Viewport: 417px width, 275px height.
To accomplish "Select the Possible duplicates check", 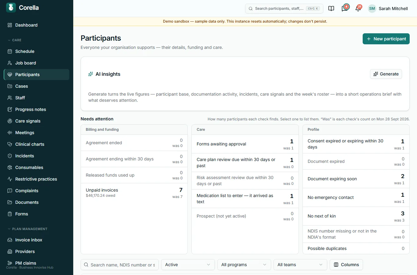I will (356, 248).
